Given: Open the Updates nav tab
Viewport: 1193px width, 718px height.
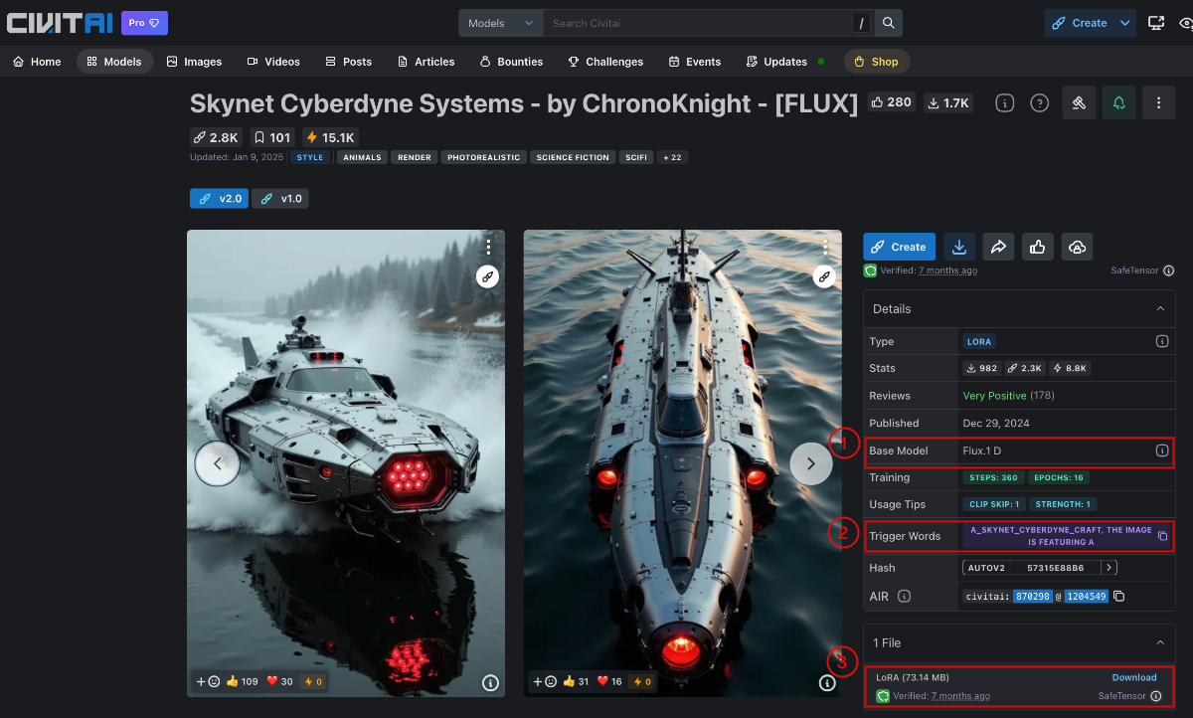Looking at the screenshot, I should 784,62.
